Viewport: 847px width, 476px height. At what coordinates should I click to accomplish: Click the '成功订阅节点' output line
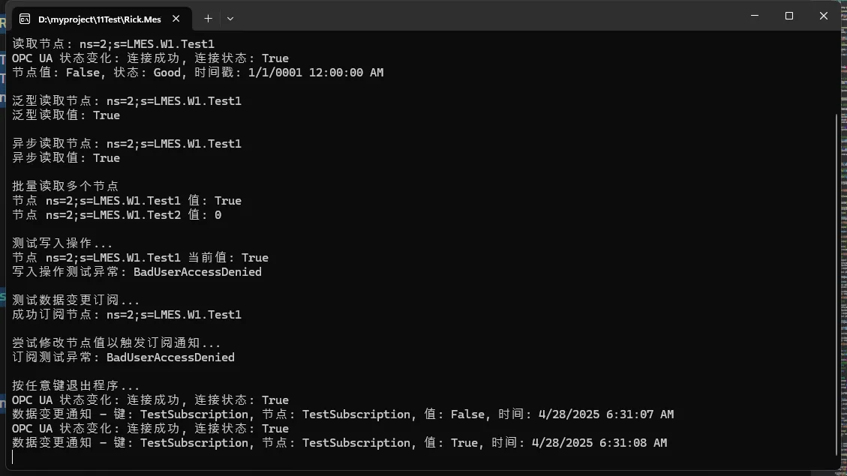pyautogui.click(x=127, y=315)
